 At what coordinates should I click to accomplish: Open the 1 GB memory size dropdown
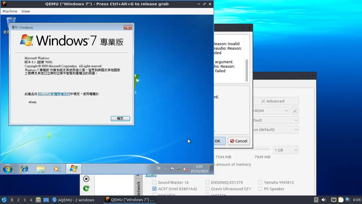coord(286,150)
